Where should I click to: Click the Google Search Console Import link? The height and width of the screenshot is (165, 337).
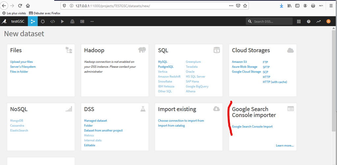click(252, 127)
